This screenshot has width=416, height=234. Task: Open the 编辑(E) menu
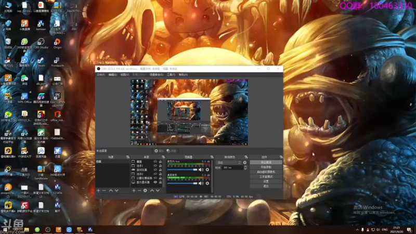112,75
